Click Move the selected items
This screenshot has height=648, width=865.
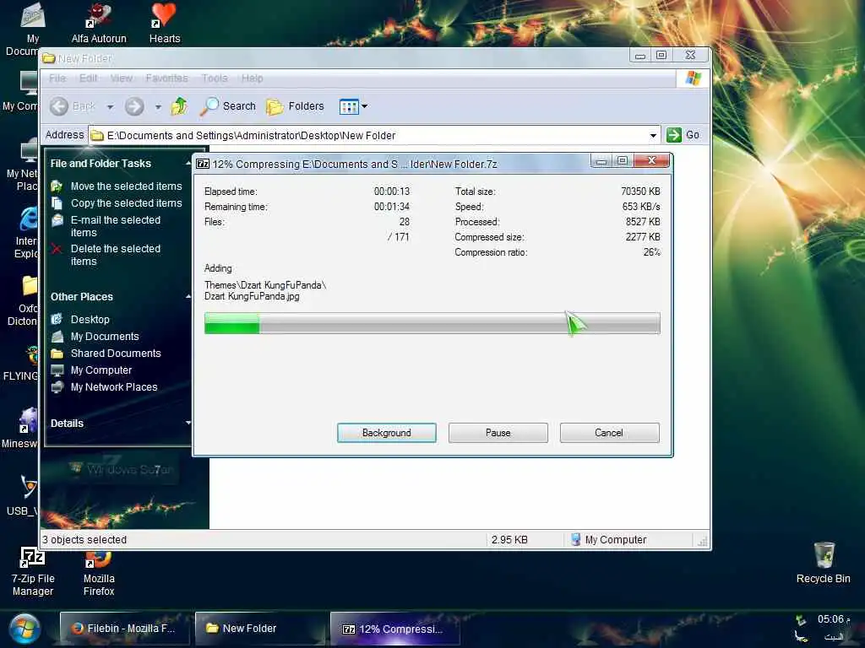pyautogui.click(x=127, y=186)
